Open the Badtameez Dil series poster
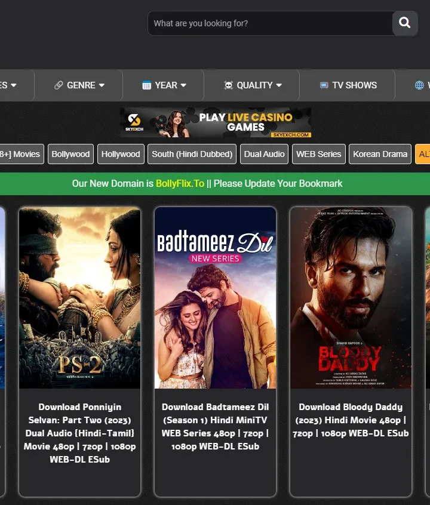Viewport: 430px width, 505px height. (x=216, y=298)
